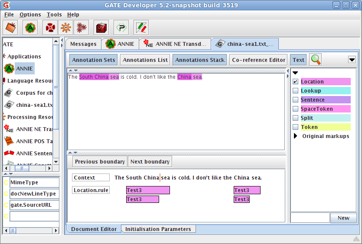
Task: Click the highlighted South China sea annotation
Action: pyautogui.click(x=99, y=77)
